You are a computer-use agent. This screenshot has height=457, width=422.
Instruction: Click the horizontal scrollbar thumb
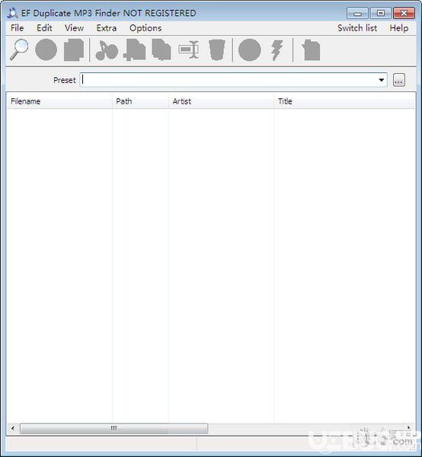(x=114, y=428)
